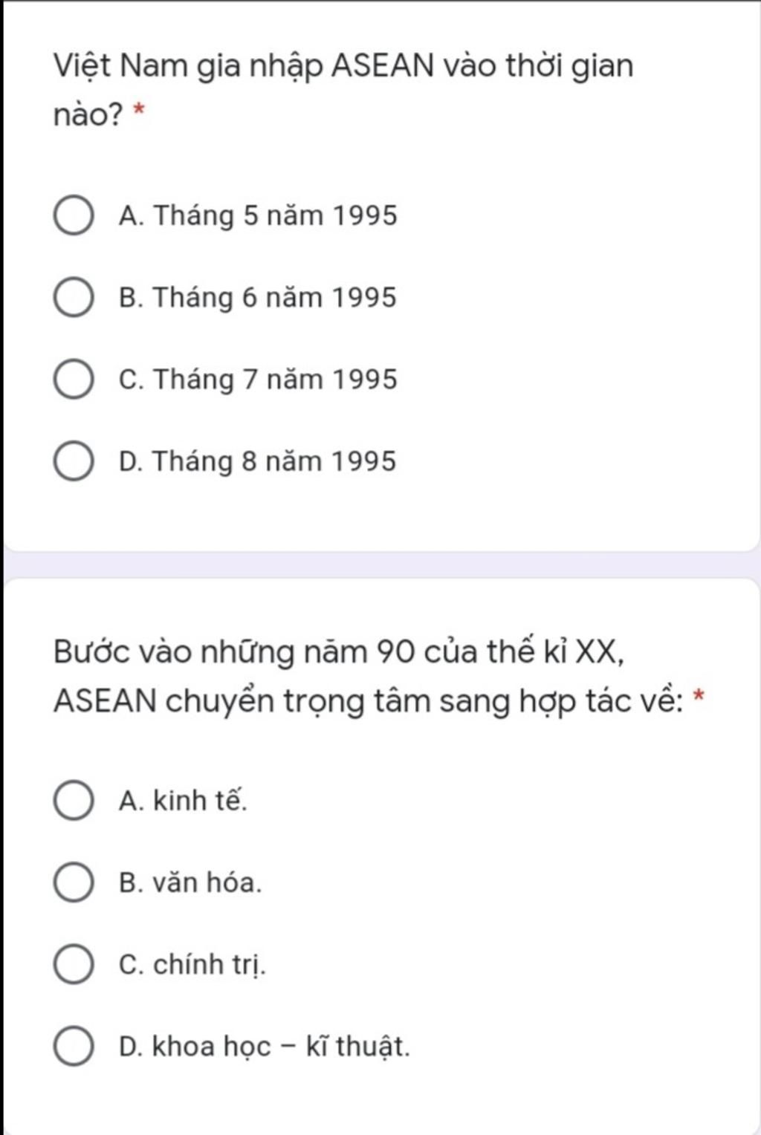Pick the radio beside 'D. khoa học – kĩ thuật'
Screen dimensions: 761x1135
74,1046
